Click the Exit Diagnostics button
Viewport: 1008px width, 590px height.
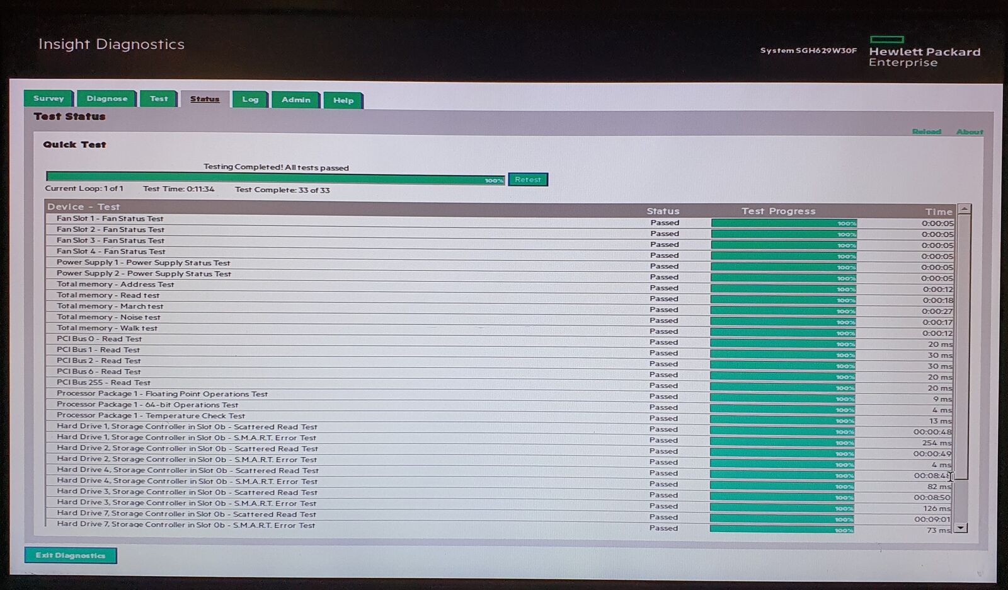pyautogui.click(x=71, y=555)
